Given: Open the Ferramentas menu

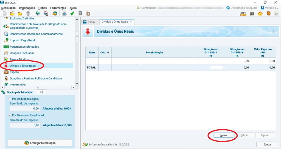Looking at the screenshot, I should click(58, 8).
